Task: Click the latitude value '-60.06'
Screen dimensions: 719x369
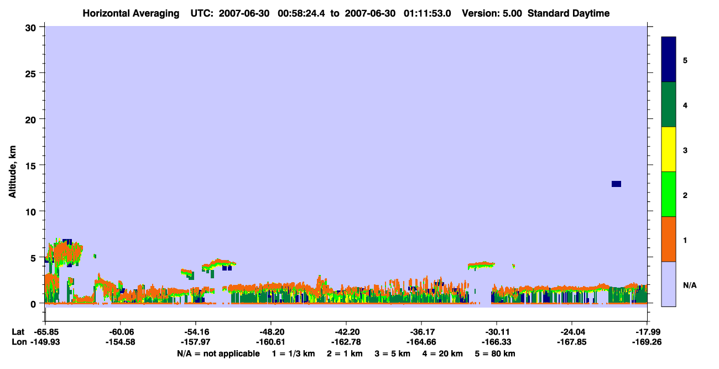Action: coord(120,332)
